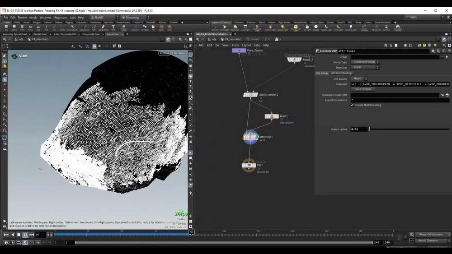This screenshot has width=452, height=254.
Task: Click the Add menu in network editor
Action: tap(201, 45)
